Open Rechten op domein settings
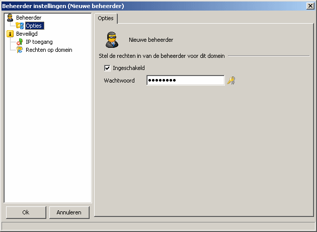Image resolution: width=317 pixels, height=232 pixels. tap(49, 50)
